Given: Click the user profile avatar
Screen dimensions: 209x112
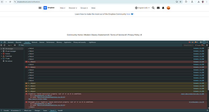Looking at the screenshot, I should pos(168,8).
